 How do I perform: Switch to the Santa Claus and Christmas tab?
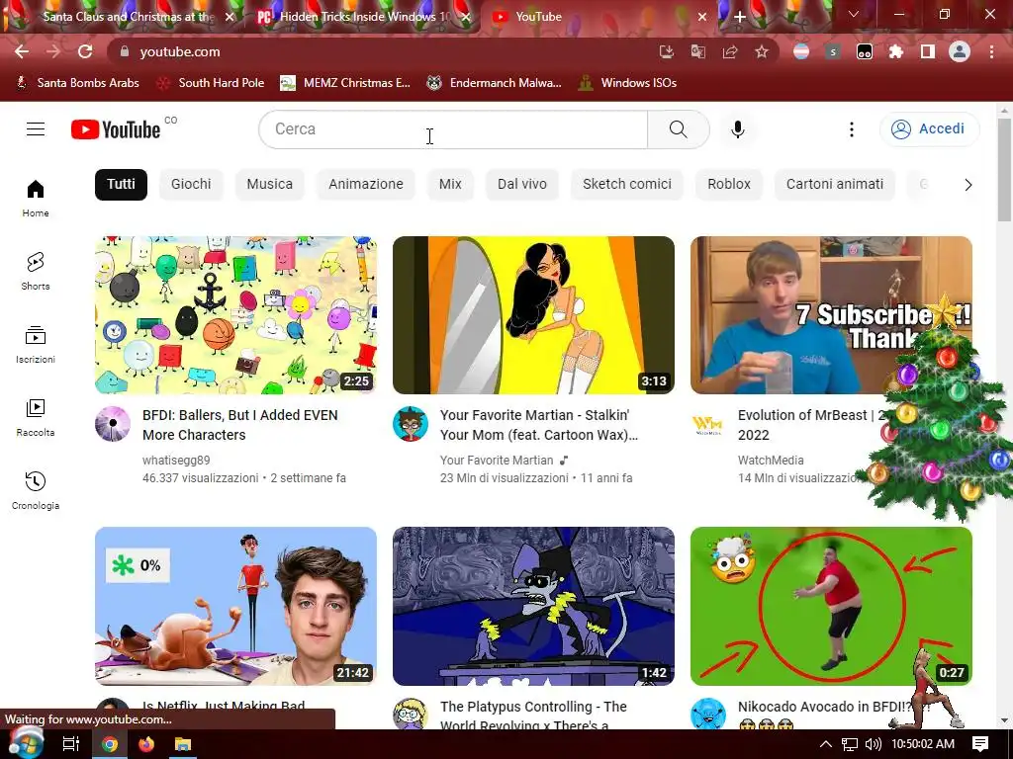[x=127, y=17]
